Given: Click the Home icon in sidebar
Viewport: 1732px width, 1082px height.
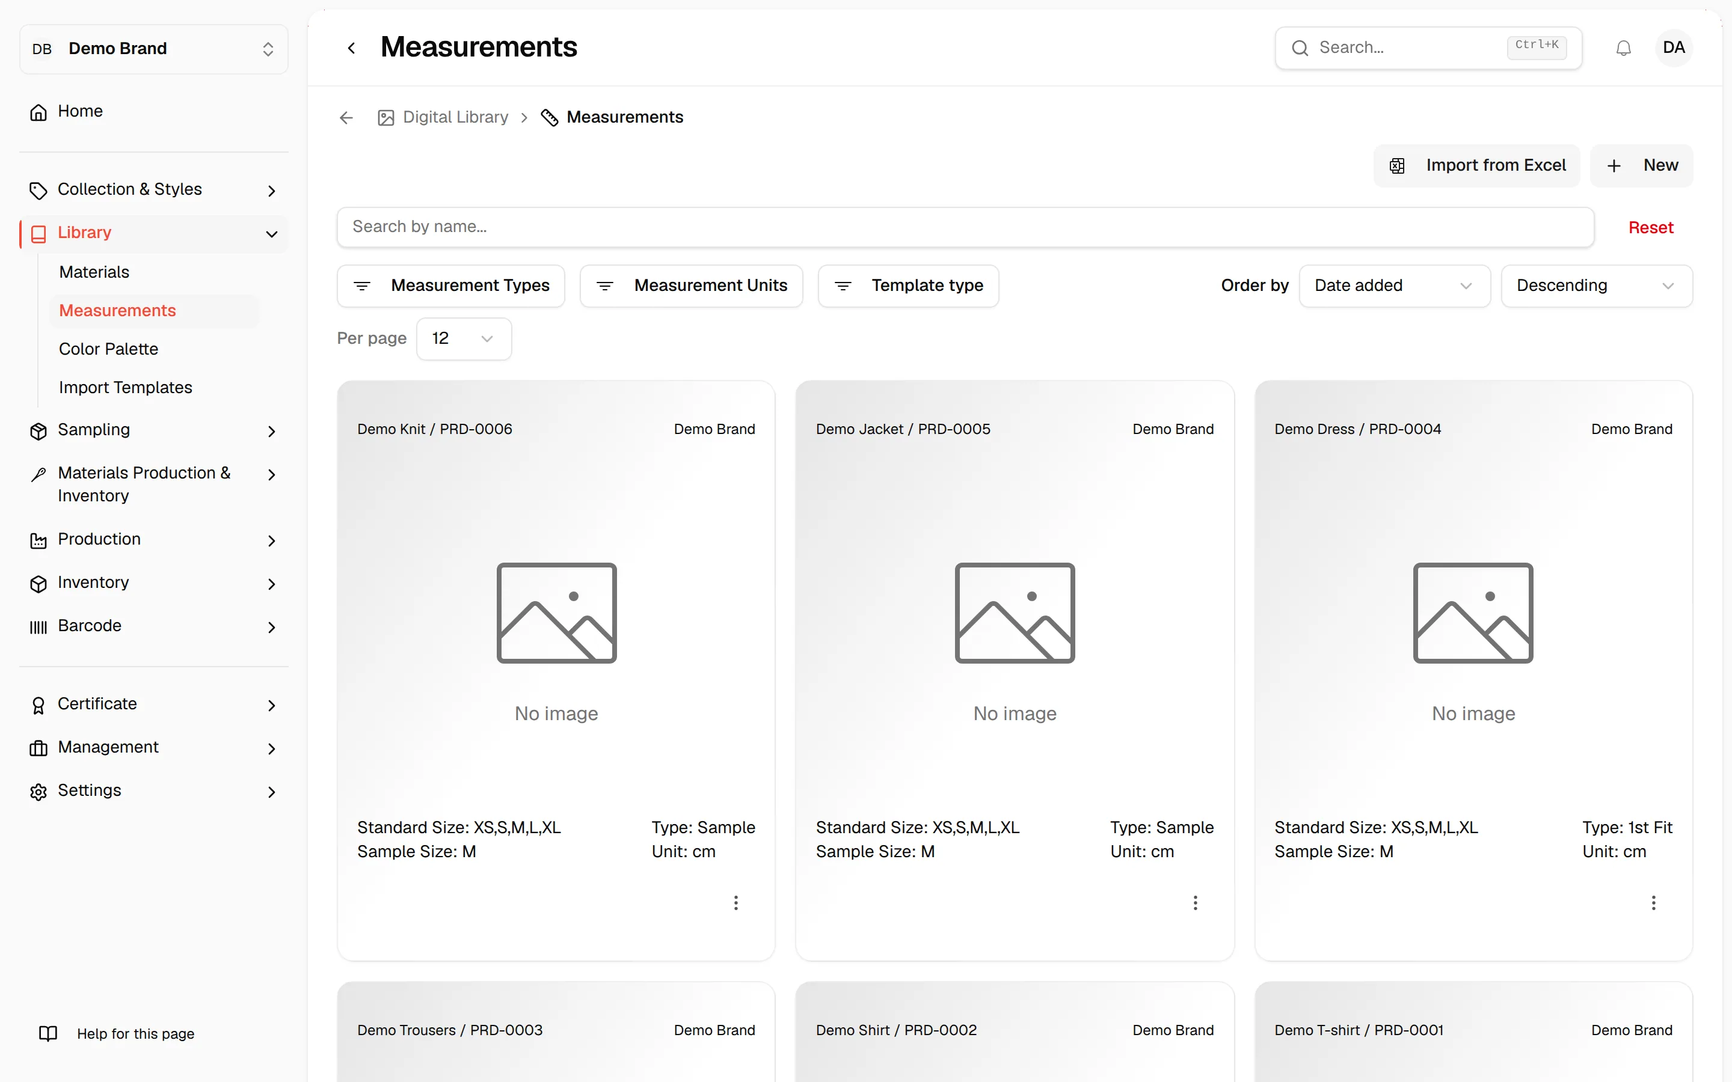Looking at the screenshot, I should pos(38,112).
